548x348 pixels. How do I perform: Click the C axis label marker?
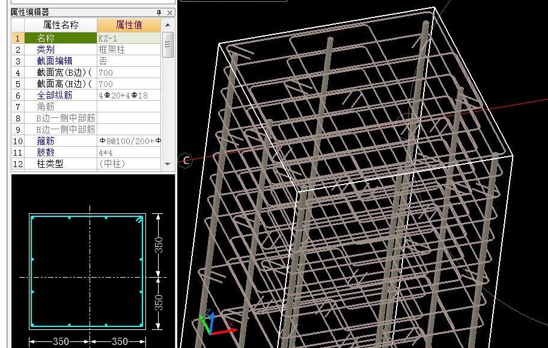pyautogui.click(x=186, y=160)
